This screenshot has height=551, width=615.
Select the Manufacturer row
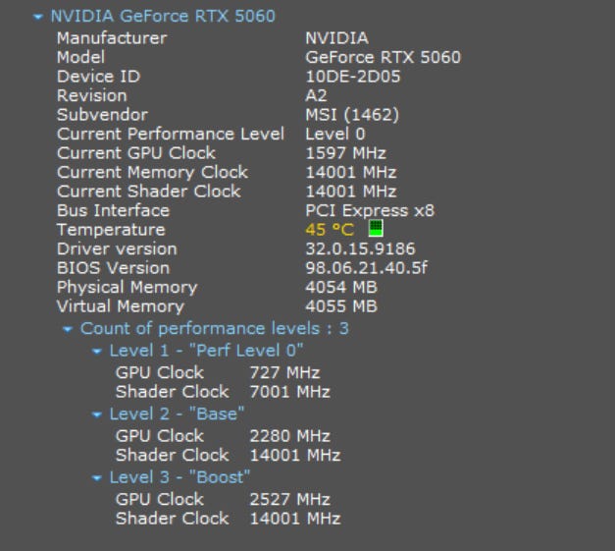coord(112,38)
